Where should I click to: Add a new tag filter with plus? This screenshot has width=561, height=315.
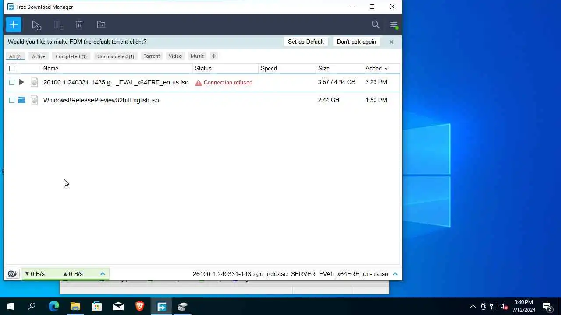pos(214,56)
